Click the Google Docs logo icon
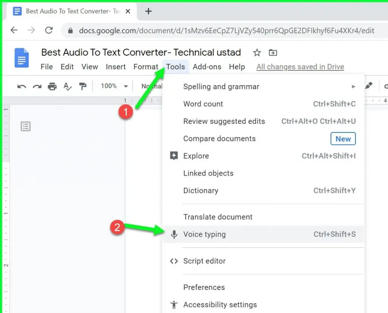388x313 pixels. (22, 58)
